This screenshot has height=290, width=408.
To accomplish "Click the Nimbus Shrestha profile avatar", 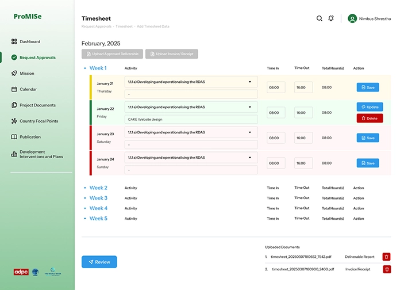I will pyautogui.click(x=352, y=18).
